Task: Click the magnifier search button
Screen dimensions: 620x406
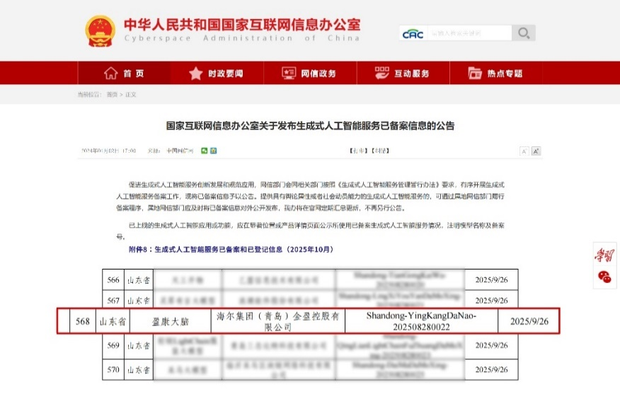Action: [523, 33]
